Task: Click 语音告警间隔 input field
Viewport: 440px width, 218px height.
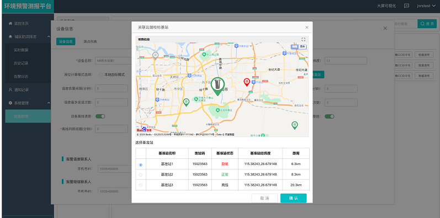Action: point(112,88)
